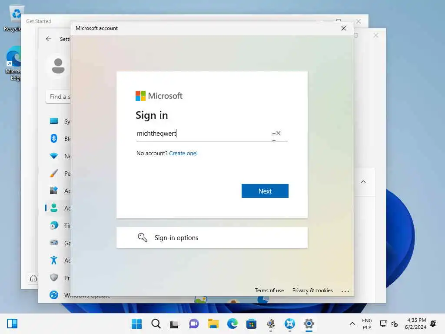Go back in the Settings window
The image size is (445, 334).
tap(49, 39)
